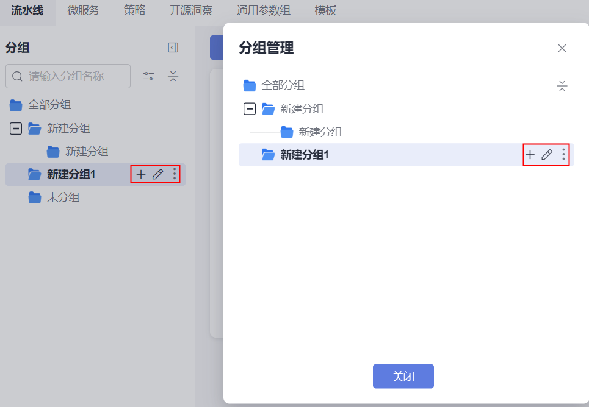Collapse all groups icon in sidebar
Viewport: 589px width, 407px height.
click(x=173, y=76)
